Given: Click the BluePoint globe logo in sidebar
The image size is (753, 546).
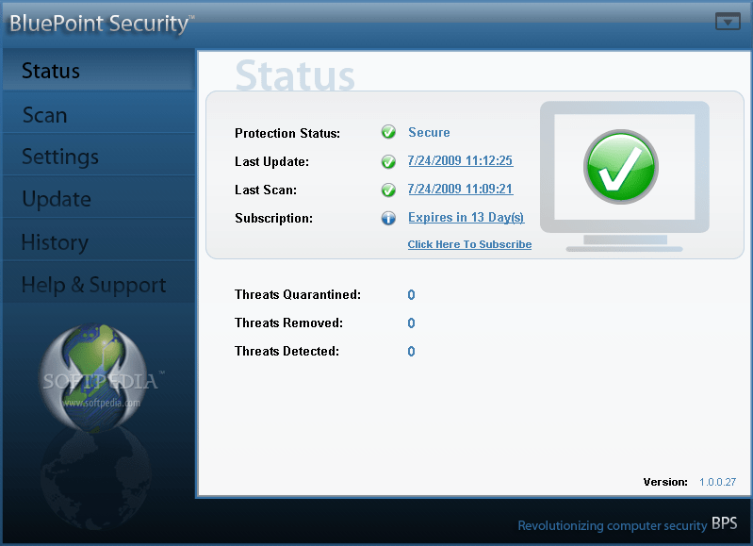Looking at the screenshot, I should click(92, 377).
